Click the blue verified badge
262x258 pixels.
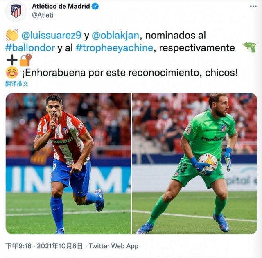click(95, 7)
